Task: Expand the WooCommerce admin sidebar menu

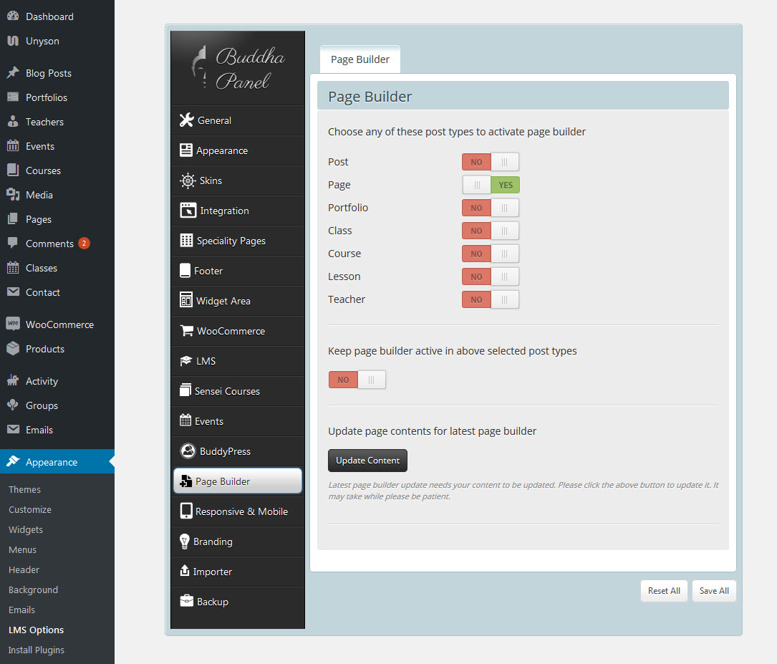Action: (59, 324)
